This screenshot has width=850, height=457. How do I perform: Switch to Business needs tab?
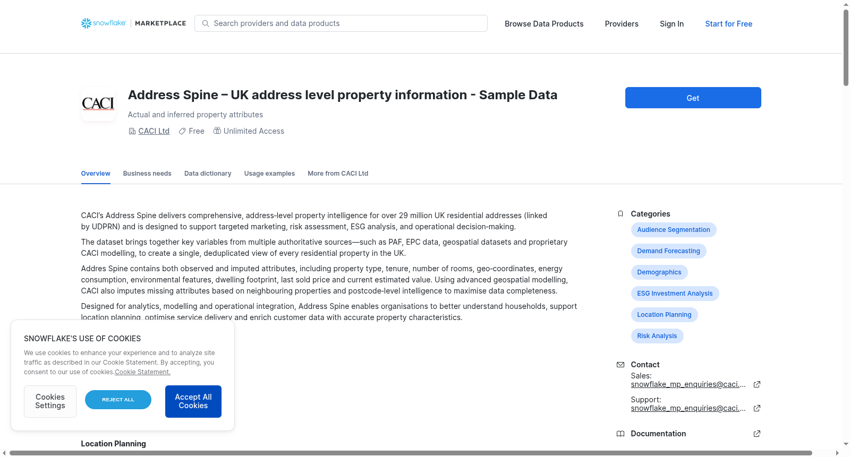coord(147,174)
